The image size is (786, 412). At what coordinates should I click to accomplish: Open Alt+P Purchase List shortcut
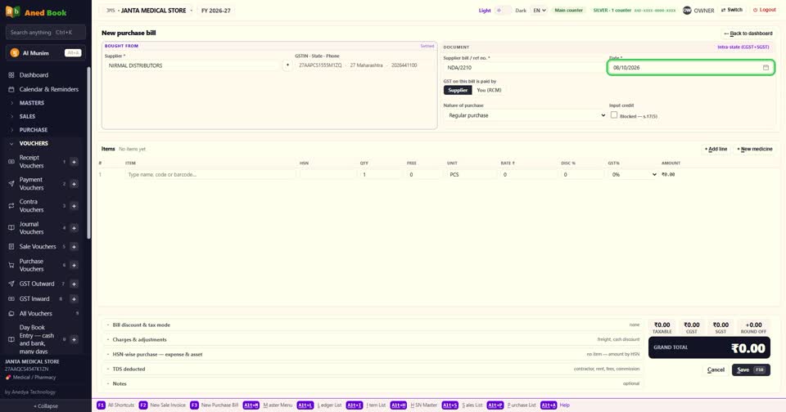pos(511,405)
